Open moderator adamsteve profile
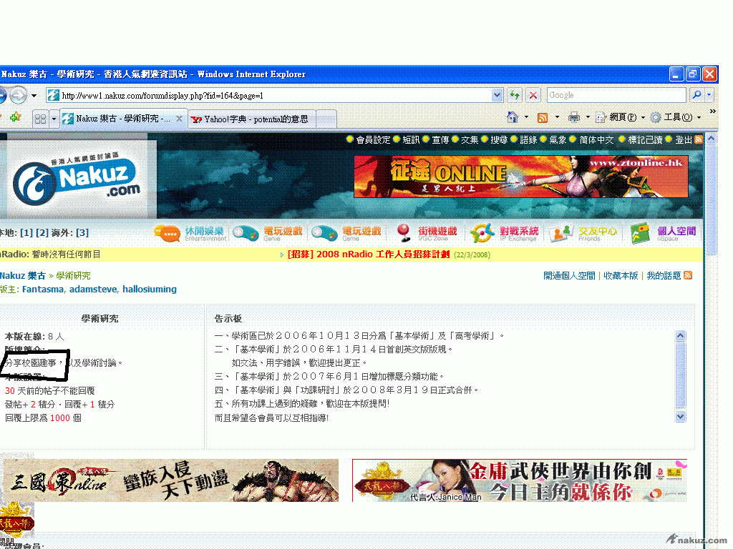733x549 pixels. click(93, 289)
